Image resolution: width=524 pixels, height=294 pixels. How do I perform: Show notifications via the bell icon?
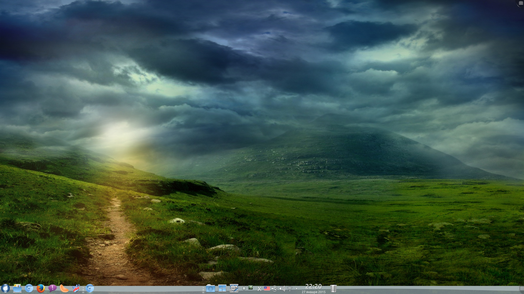pos(244,289)
